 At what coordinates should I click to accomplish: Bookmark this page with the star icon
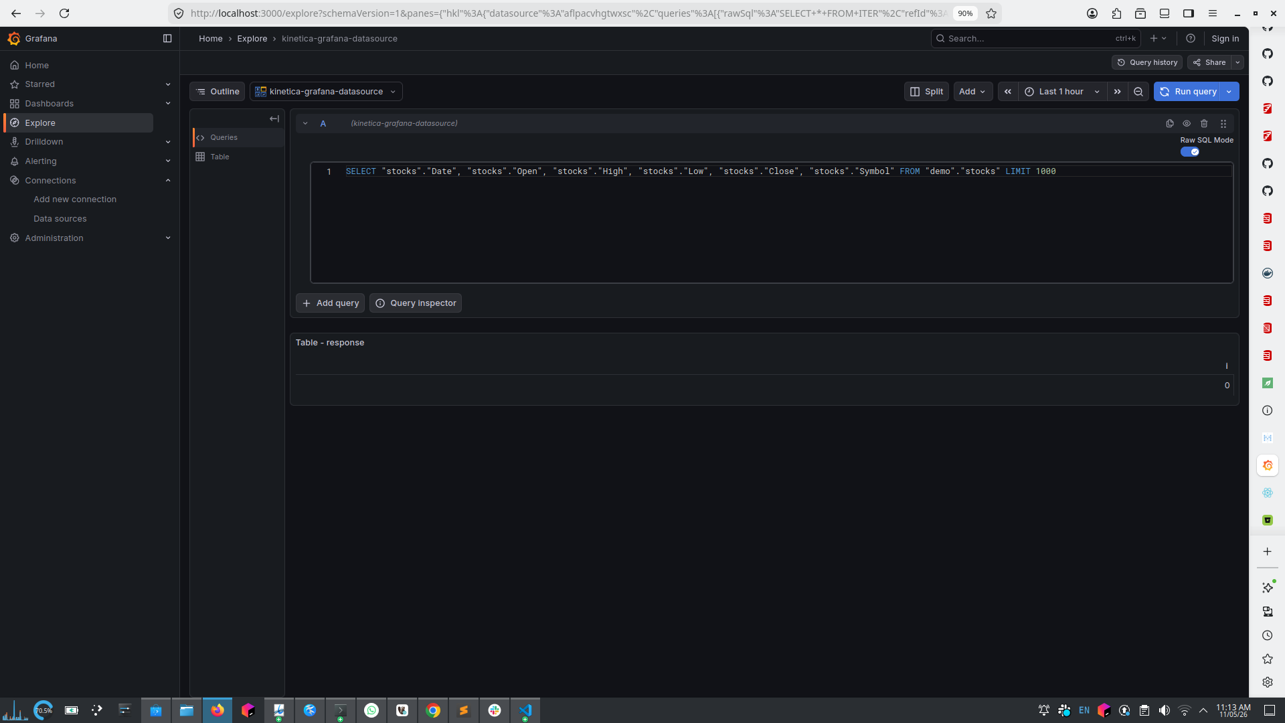pos(991,13)
